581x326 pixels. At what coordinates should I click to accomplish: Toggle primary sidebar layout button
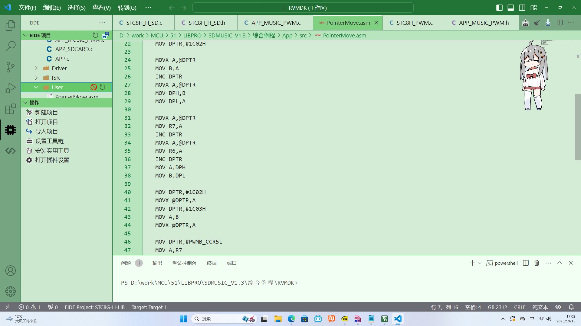point(499,8)
